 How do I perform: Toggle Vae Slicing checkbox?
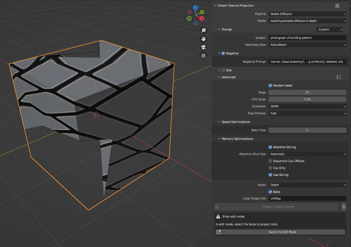tap(270, 175)
